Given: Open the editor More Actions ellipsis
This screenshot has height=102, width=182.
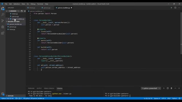Looking at the screenshot, I should [x=179, y=8].
